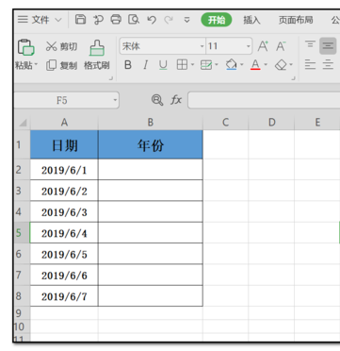The height and width of the screenshot is (351, 340).
Task: Increase font size with A+ icon
Action: [263, 46]
